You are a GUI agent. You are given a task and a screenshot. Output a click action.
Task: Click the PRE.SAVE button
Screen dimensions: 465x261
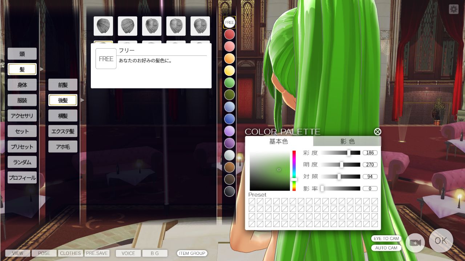click(x=97, y=253)
